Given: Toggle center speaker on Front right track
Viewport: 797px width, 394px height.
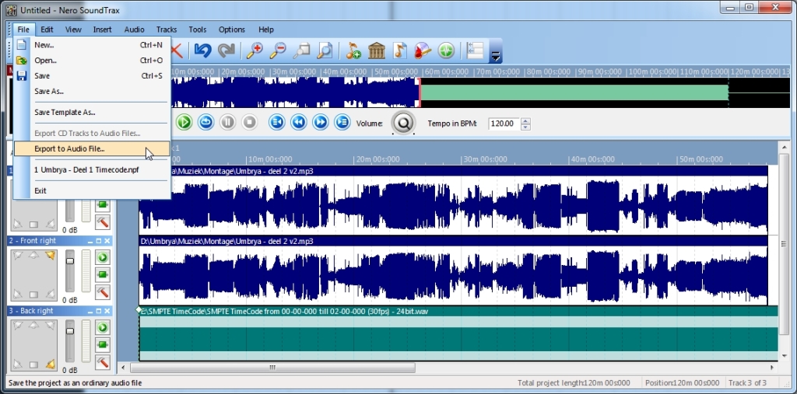Looking at the screenshot, I should [x=33, y=255].
